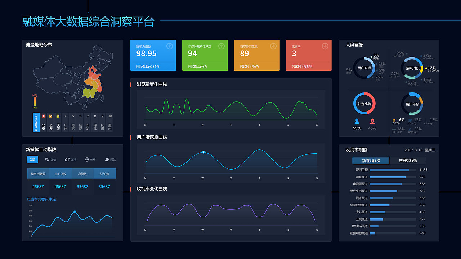Viewport: 461px width, 259px height.
Task: Click the up-arrow icon on 影响力指数 card
Action: tap(169, 46)
